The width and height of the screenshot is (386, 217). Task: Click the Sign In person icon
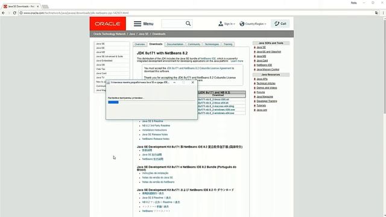click(221, 24)
